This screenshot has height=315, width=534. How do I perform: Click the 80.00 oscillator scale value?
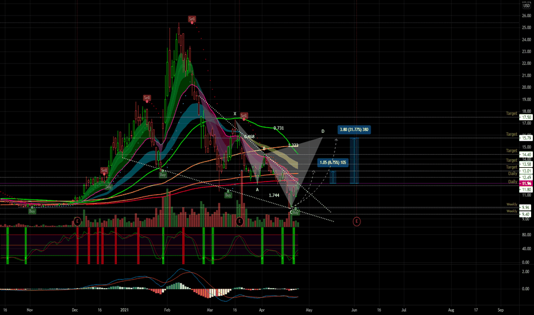[526, 235]
